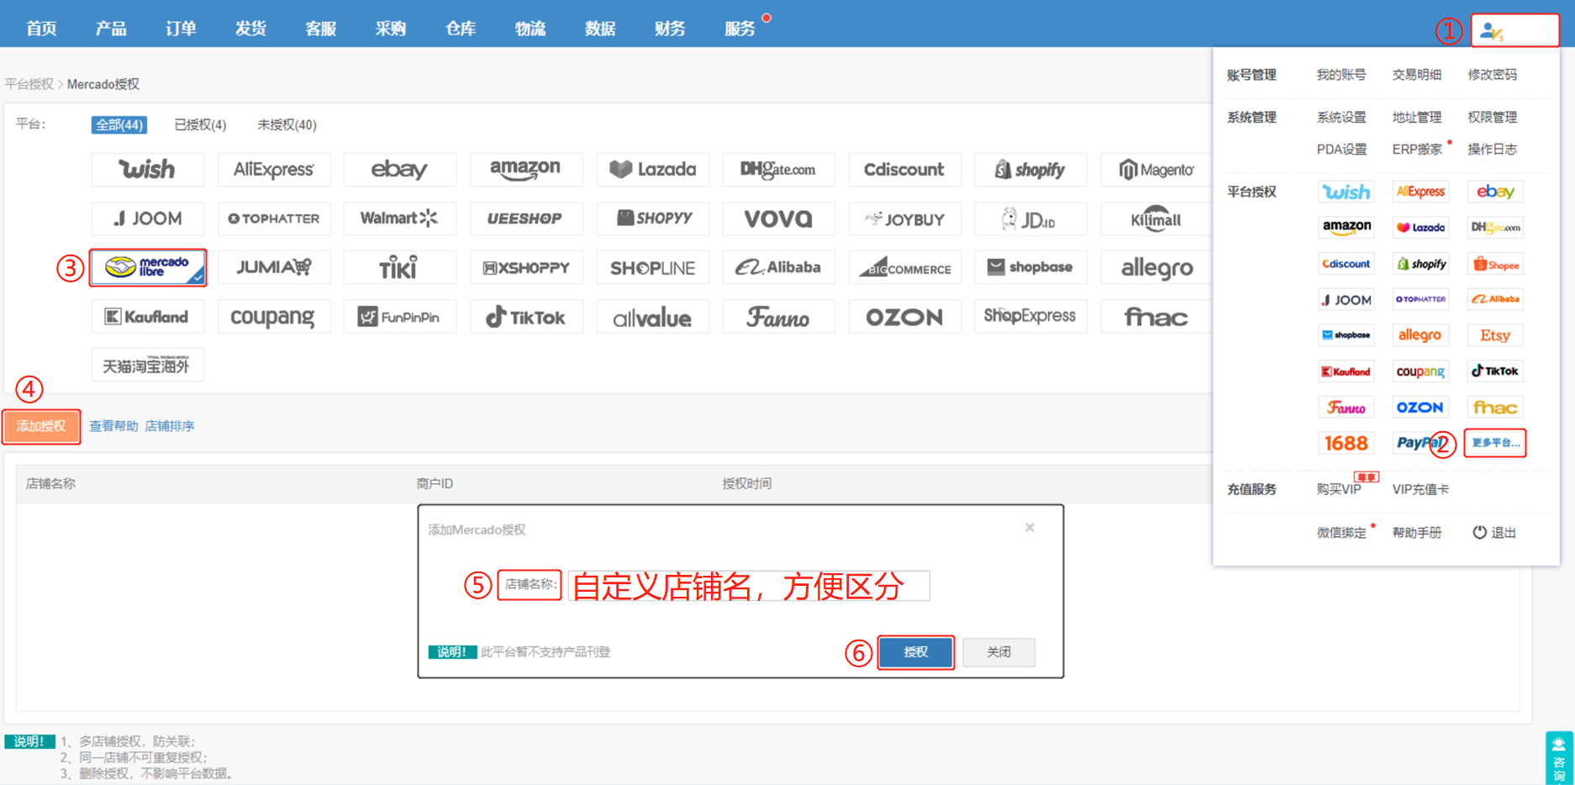The height and width of the screenshot is (785, 1575).
Task: Select the Wish platform tile in main grid
Action: pyautogui.click(x=147, y=170)
